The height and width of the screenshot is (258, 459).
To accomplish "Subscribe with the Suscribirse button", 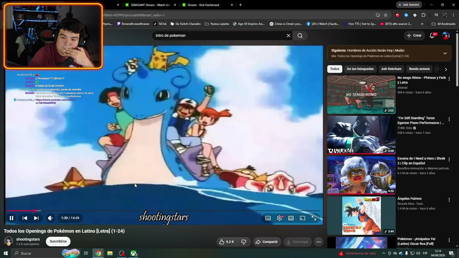I will click(x=58, y=242).
